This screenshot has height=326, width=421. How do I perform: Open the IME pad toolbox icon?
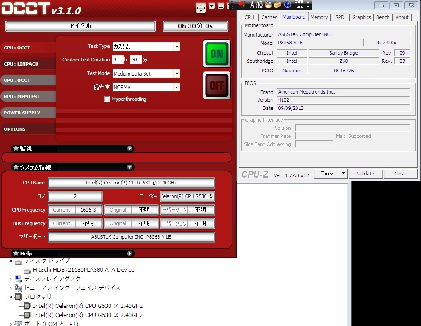coord(268,5)
